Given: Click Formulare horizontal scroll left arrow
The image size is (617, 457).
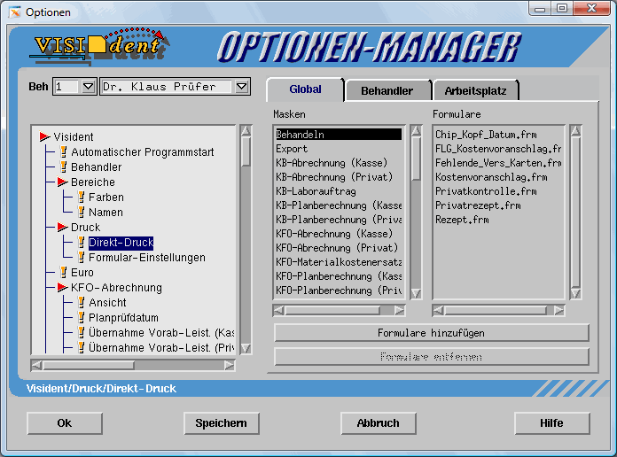Looking at the screenshot, I should tap(438, 311).
